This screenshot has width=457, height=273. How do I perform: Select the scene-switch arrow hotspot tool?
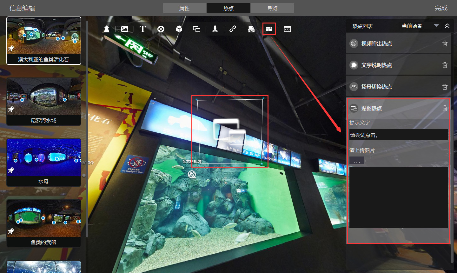pos(107,29)
